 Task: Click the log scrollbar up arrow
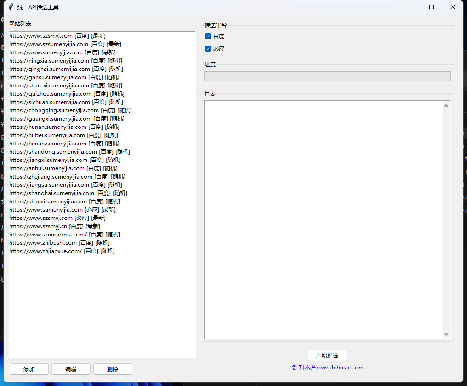446,106
